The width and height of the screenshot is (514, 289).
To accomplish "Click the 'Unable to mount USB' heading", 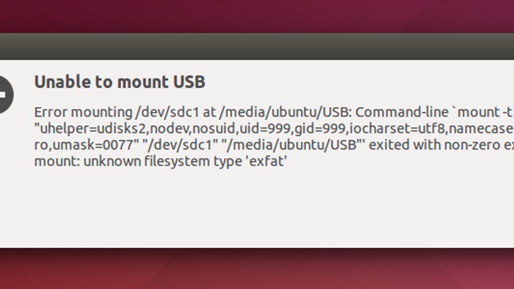I will point(120,82).
